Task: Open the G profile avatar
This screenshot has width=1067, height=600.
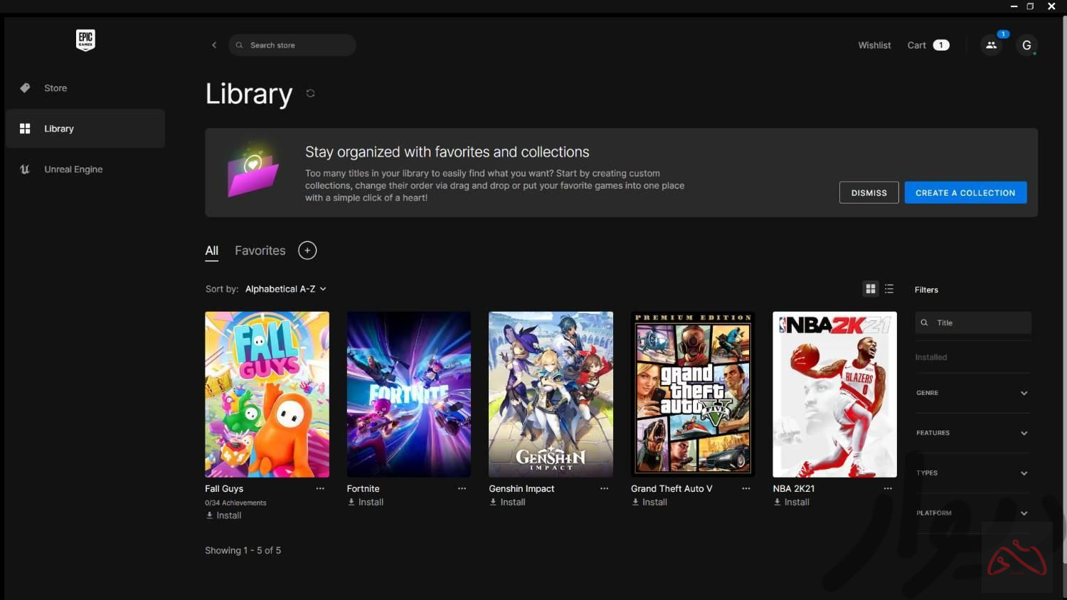Action: (x=1026, y=45)
